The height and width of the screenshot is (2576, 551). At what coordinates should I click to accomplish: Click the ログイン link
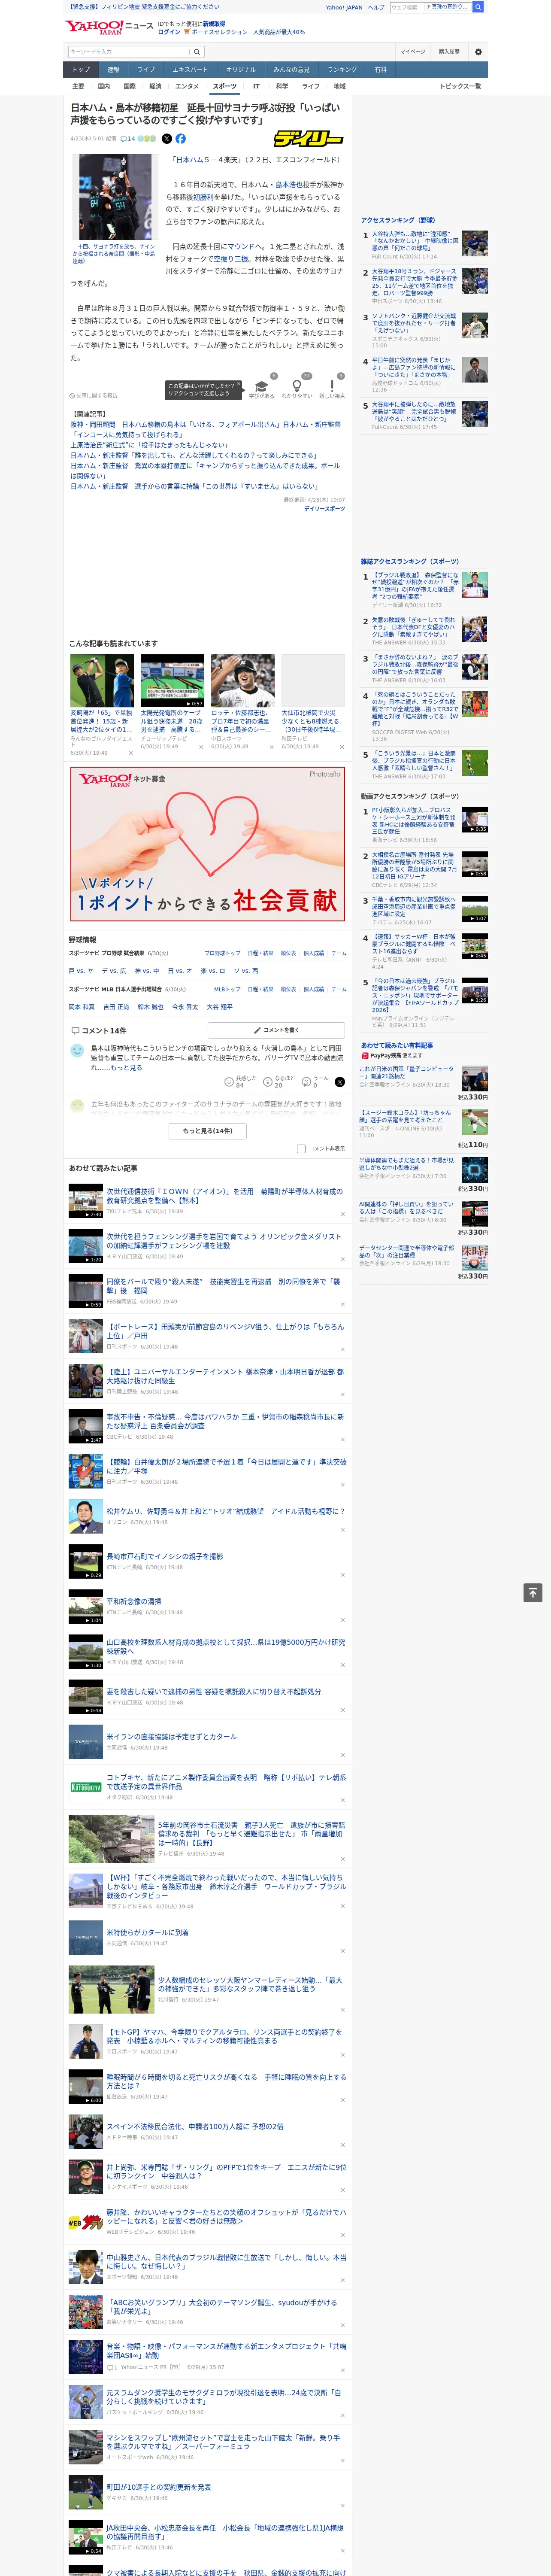(169, 32)
